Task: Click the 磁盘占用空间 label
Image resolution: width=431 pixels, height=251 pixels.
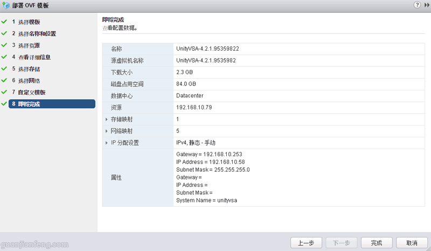Action: tap(127, 84)
